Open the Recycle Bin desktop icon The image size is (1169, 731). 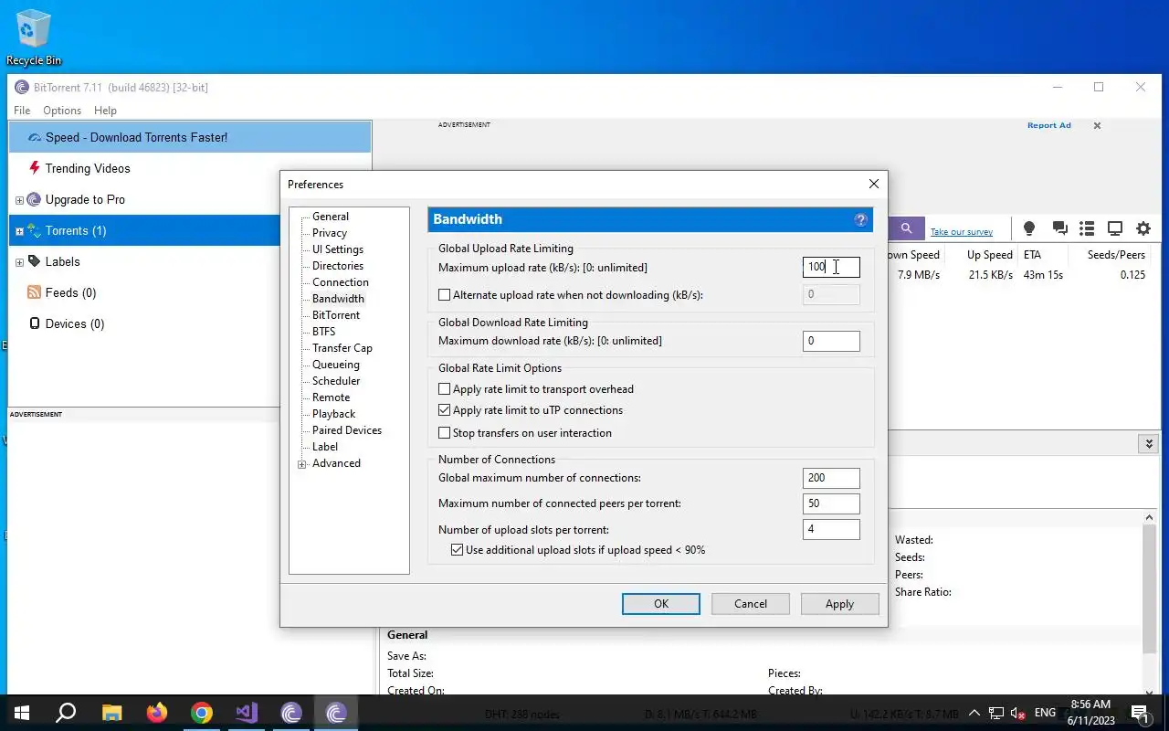tap(34, 37)
